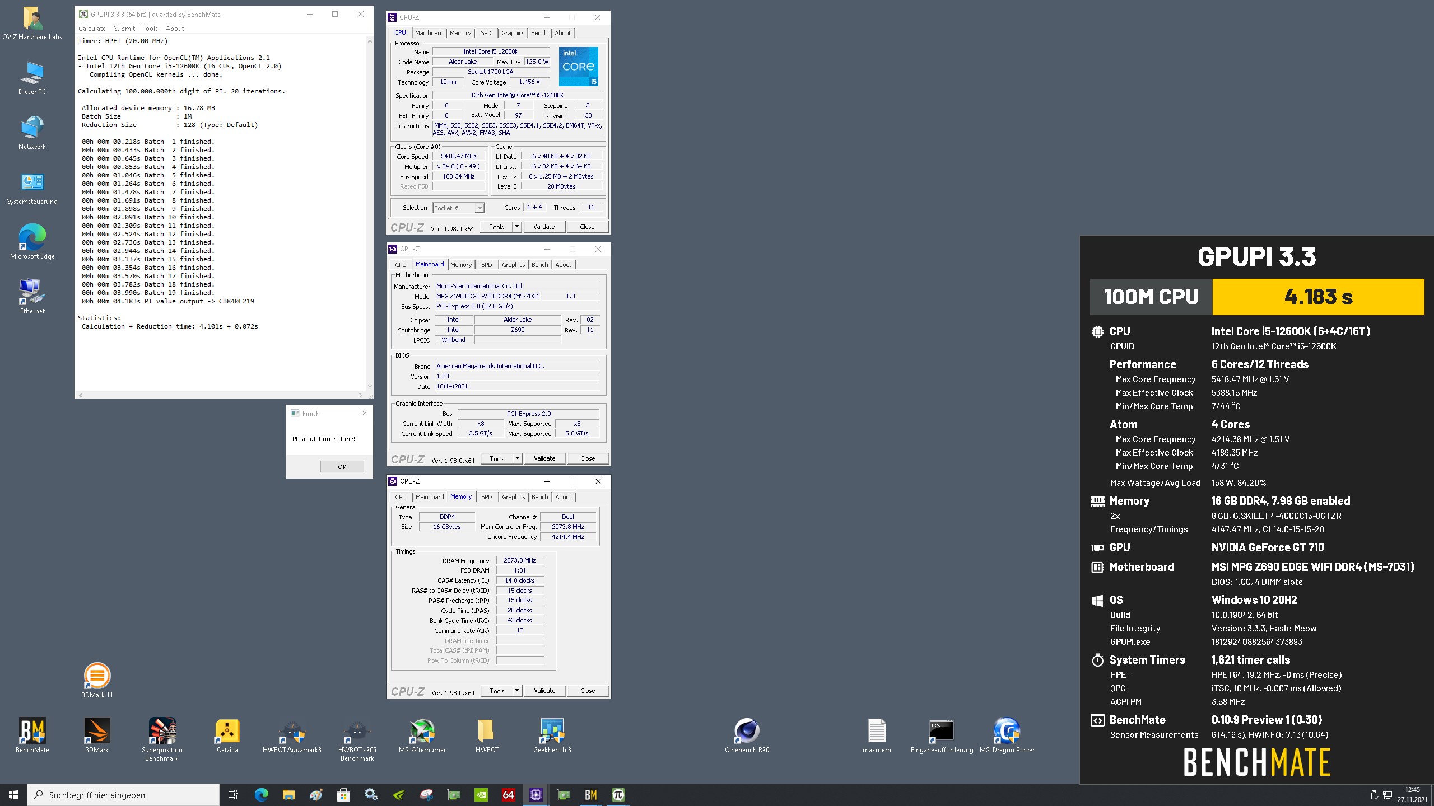Open the maxmem text file icon
1434x806 pixels.
[x=877, y=735]
